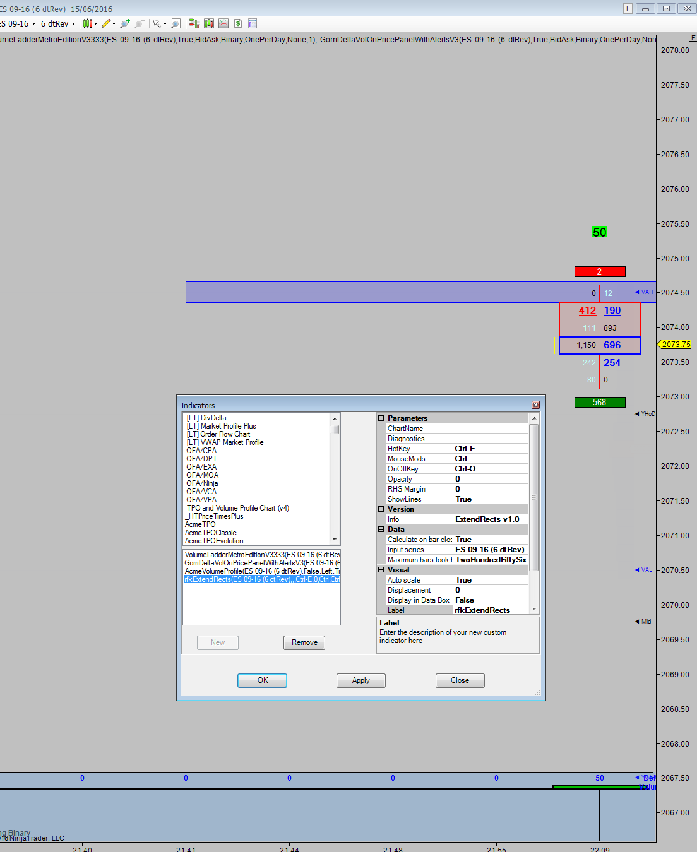The image size is (697, 852).
Task: Click the chart properties icon
Action: (x=253, y=23)
